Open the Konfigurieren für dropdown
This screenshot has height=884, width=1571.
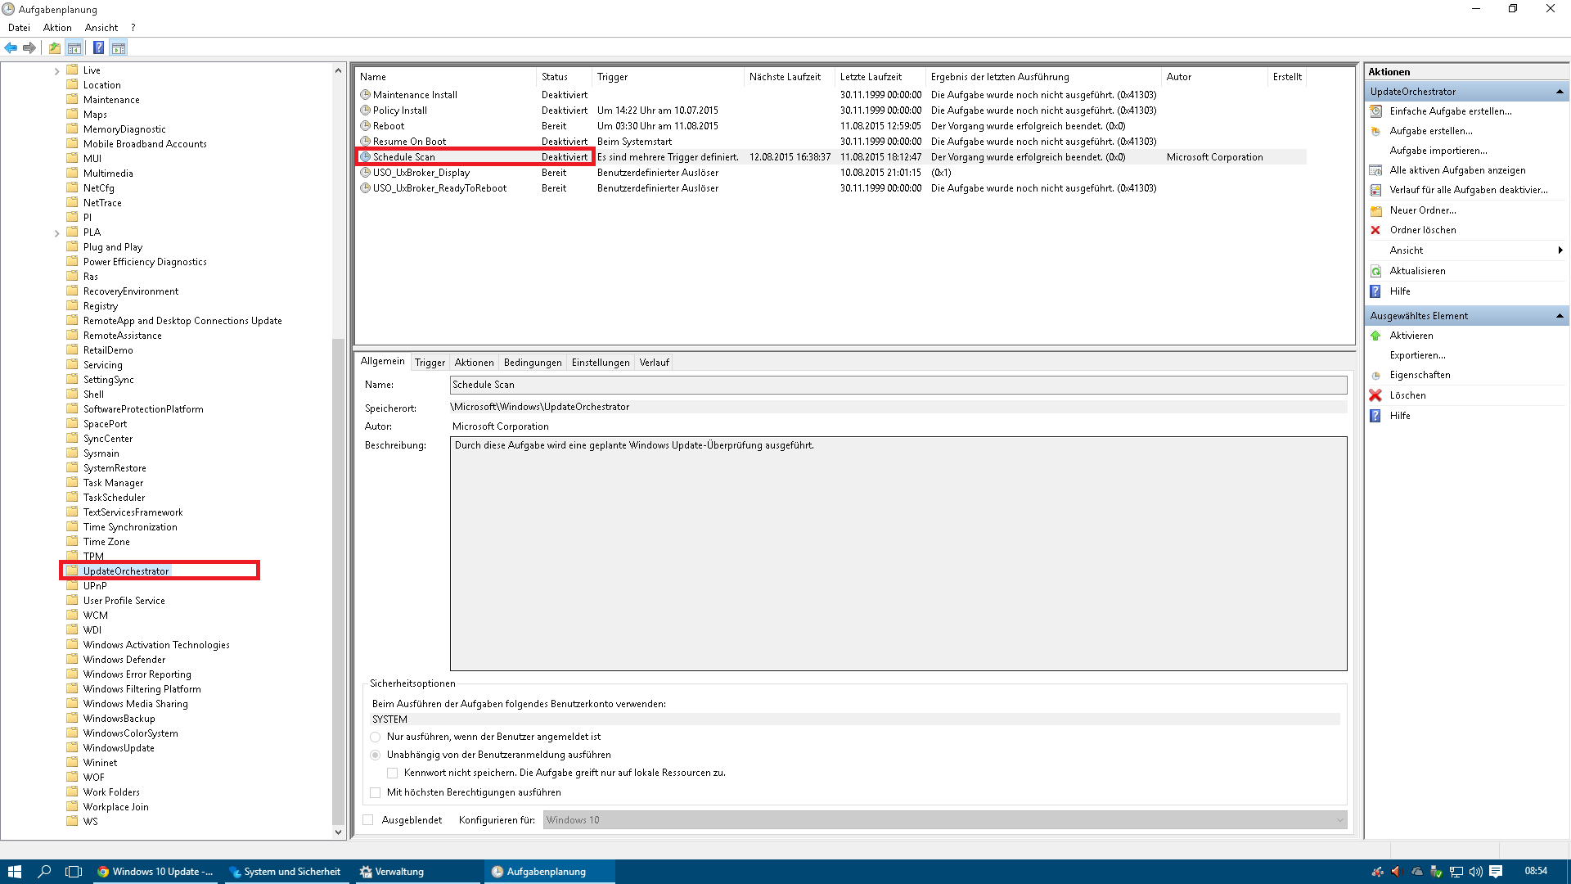pos(1339,820)
